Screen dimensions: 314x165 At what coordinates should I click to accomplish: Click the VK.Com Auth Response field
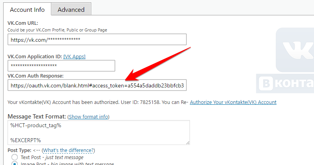click(x=97, y=85)
